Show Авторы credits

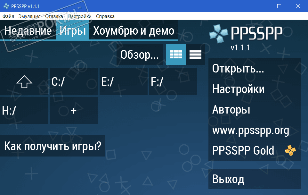click(255, 109)
